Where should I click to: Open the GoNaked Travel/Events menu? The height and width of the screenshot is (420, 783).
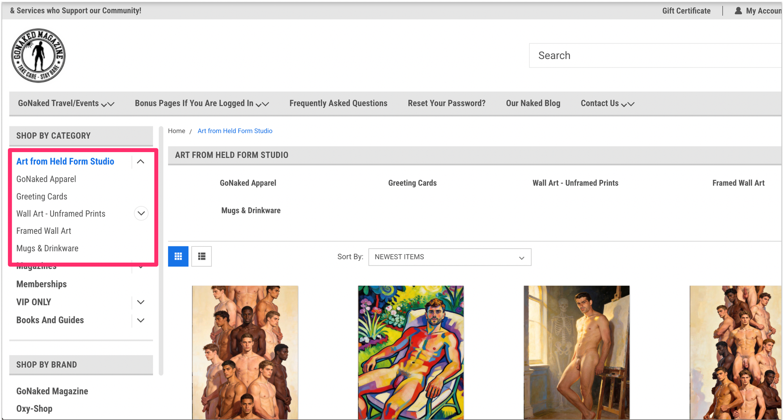[x=66, y=103]
